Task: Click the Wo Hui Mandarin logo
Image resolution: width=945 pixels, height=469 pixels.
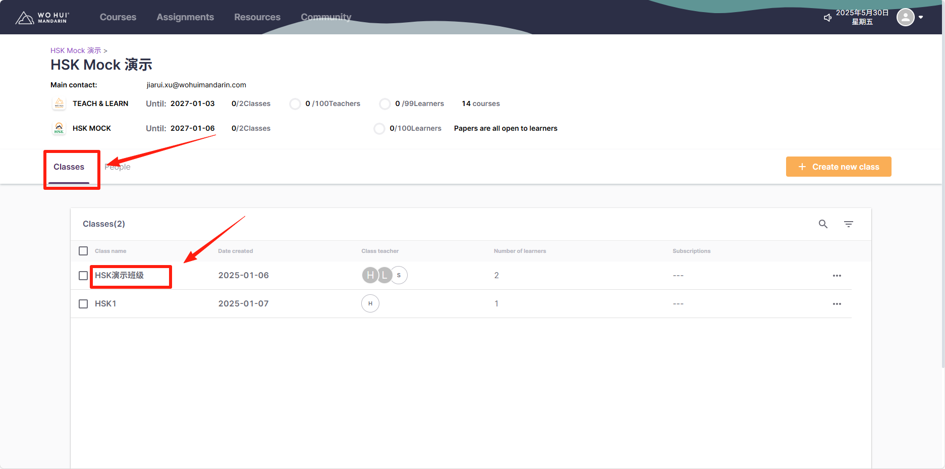Action: (x=42, y=18)
